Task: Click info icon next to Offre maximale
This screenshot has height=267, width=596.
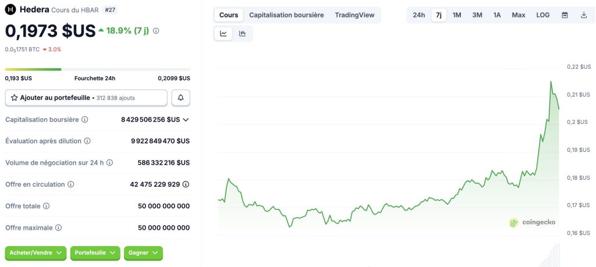Action: 58,228
